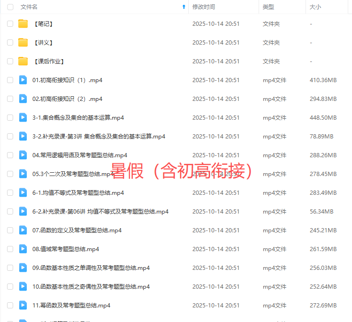Click the 类型 column header
This screenshot has height=322, width=352.
(x=268, y=7)
